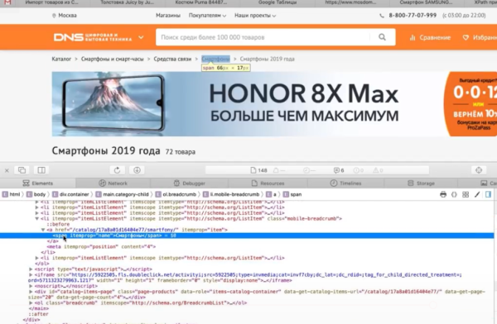The image size is (497, 324).
Task: Open the catalog chevron next to DNS logo
Action: coord(141,37)
